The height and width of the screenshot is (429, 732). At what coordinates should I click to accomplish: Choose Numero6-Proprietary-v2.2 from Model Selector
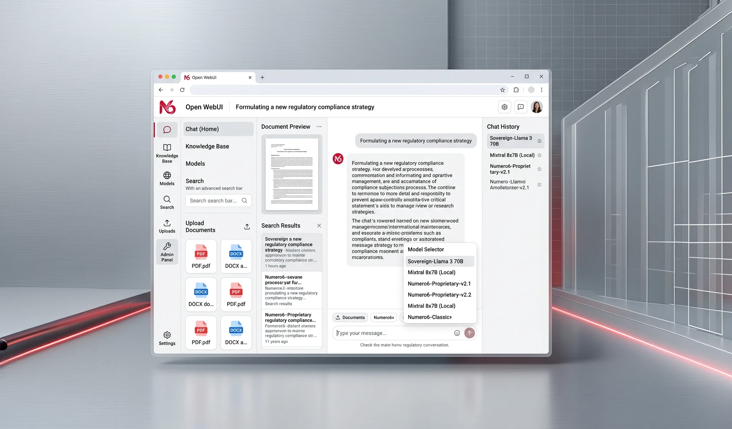[439, 295]
